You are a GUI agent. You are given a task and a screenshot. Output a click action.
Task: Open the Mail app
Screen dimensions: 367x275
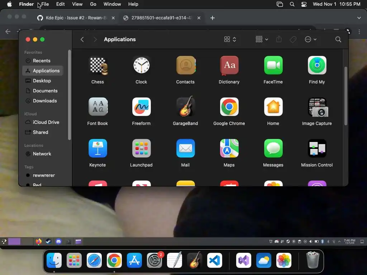click(185, 148)
